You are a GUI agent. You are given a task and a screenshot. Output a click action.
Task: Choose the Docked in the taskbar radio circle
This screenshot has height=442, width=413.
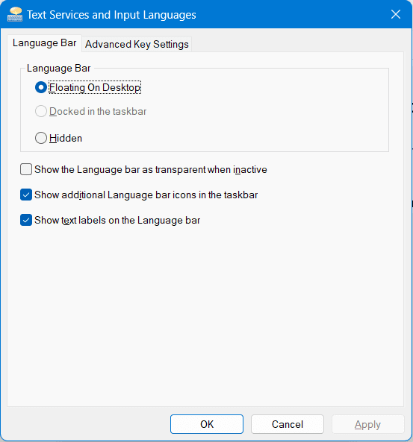41,111
